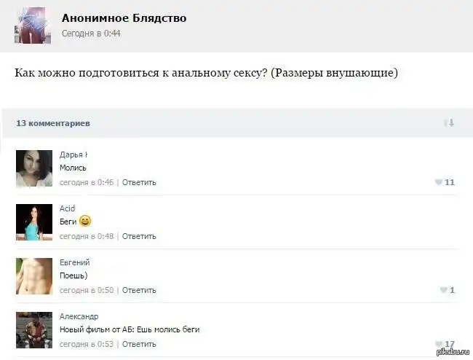Click the 13 комментариев header
The image size is (473, 360).
click(x=53, y=123)
